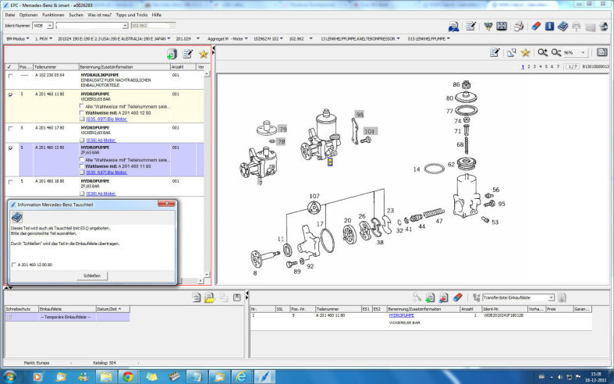Zoom out of the diagram

(x=556, y=52)
